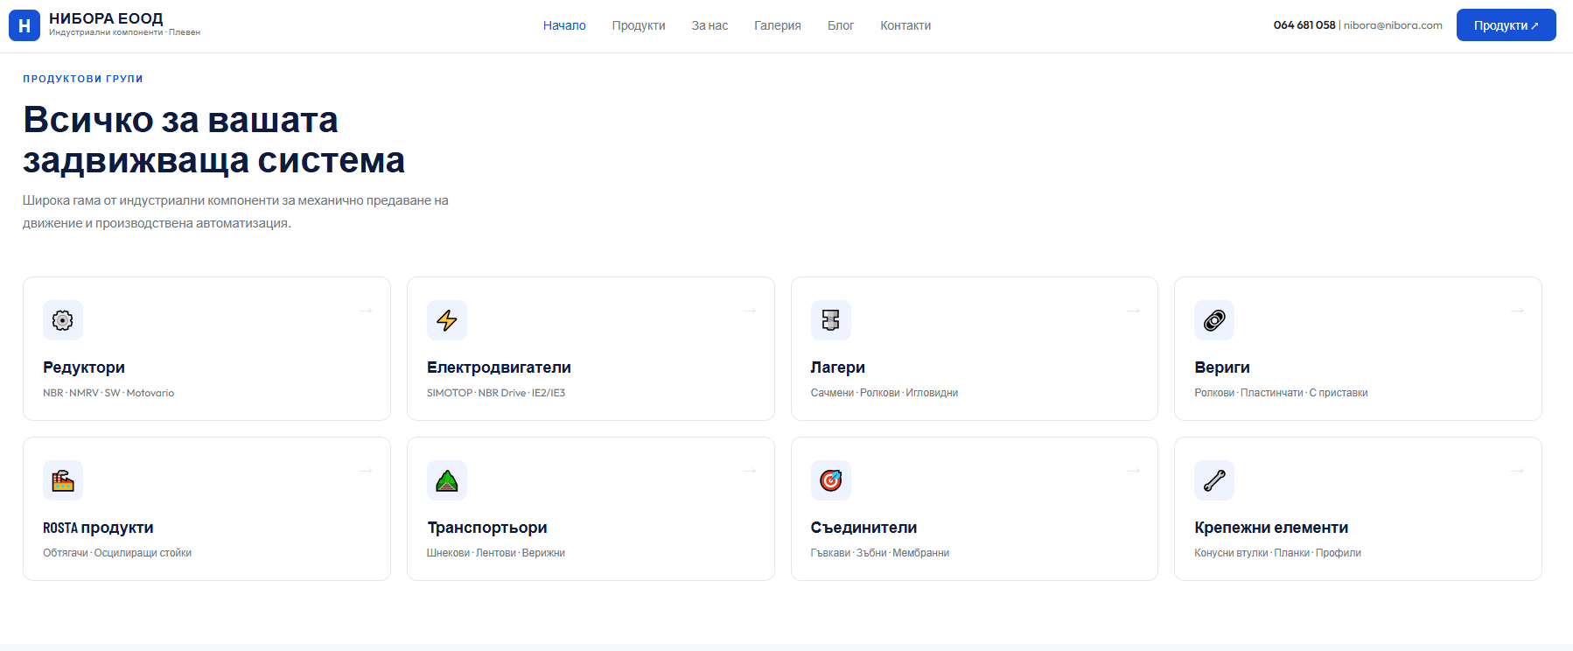The image size is (1573, 651).
Task: Open the Продукти navigation menu item
Action: (639, 25)
